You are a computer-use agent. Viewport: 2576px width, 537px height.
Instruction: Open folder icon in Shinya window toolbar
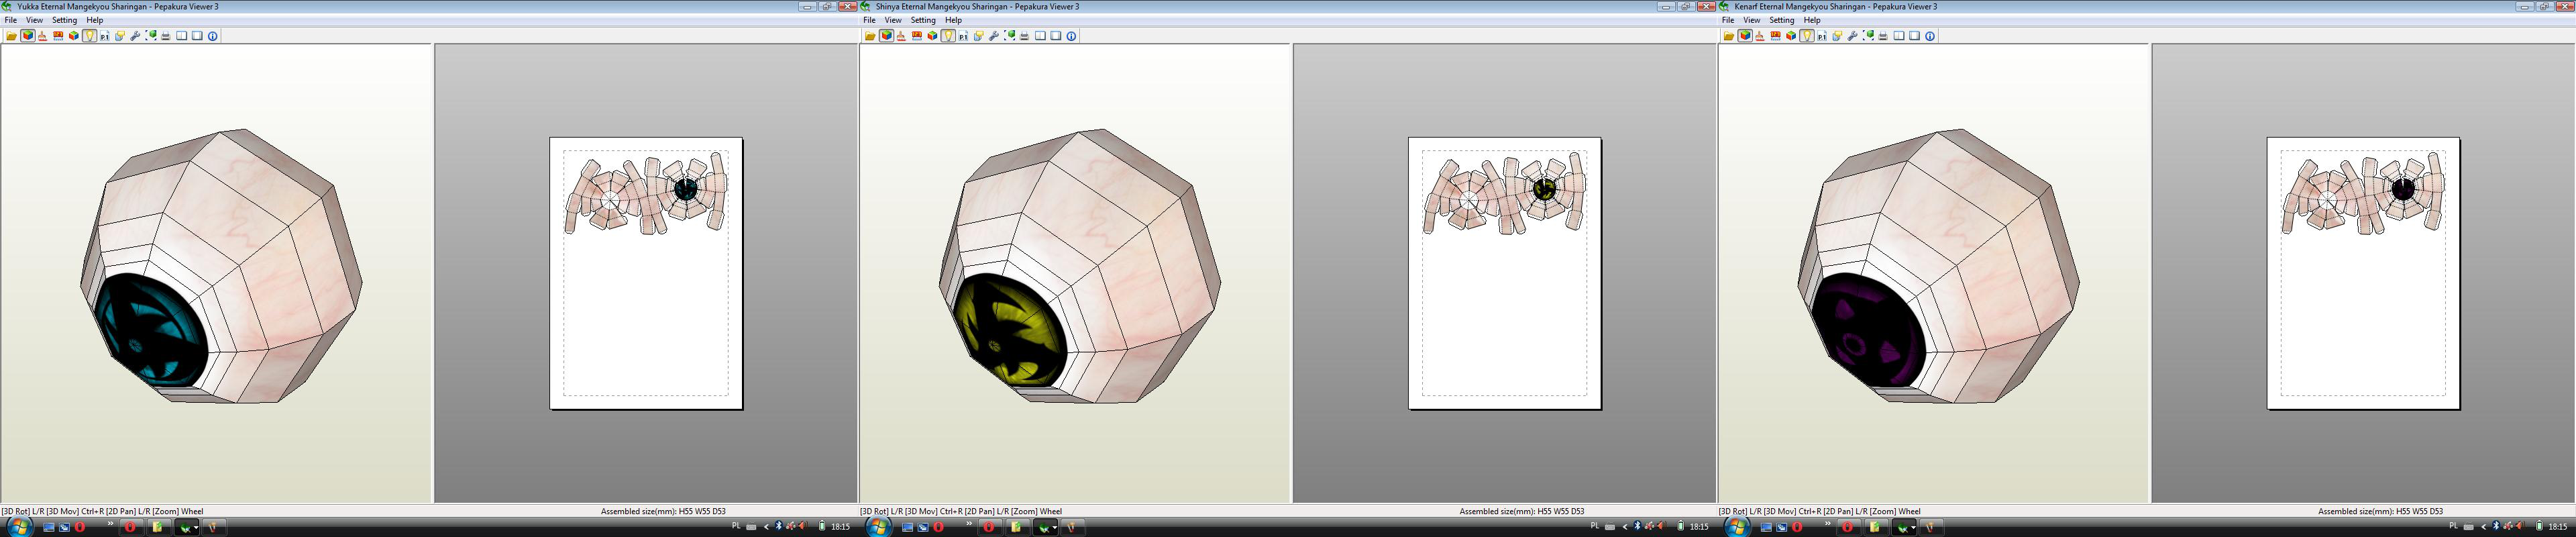tap(871, 36)
